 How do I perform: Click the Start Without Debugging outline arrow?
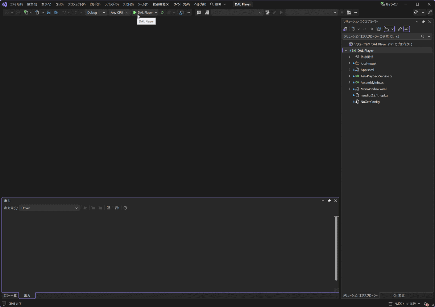click(x=162, y=12)
